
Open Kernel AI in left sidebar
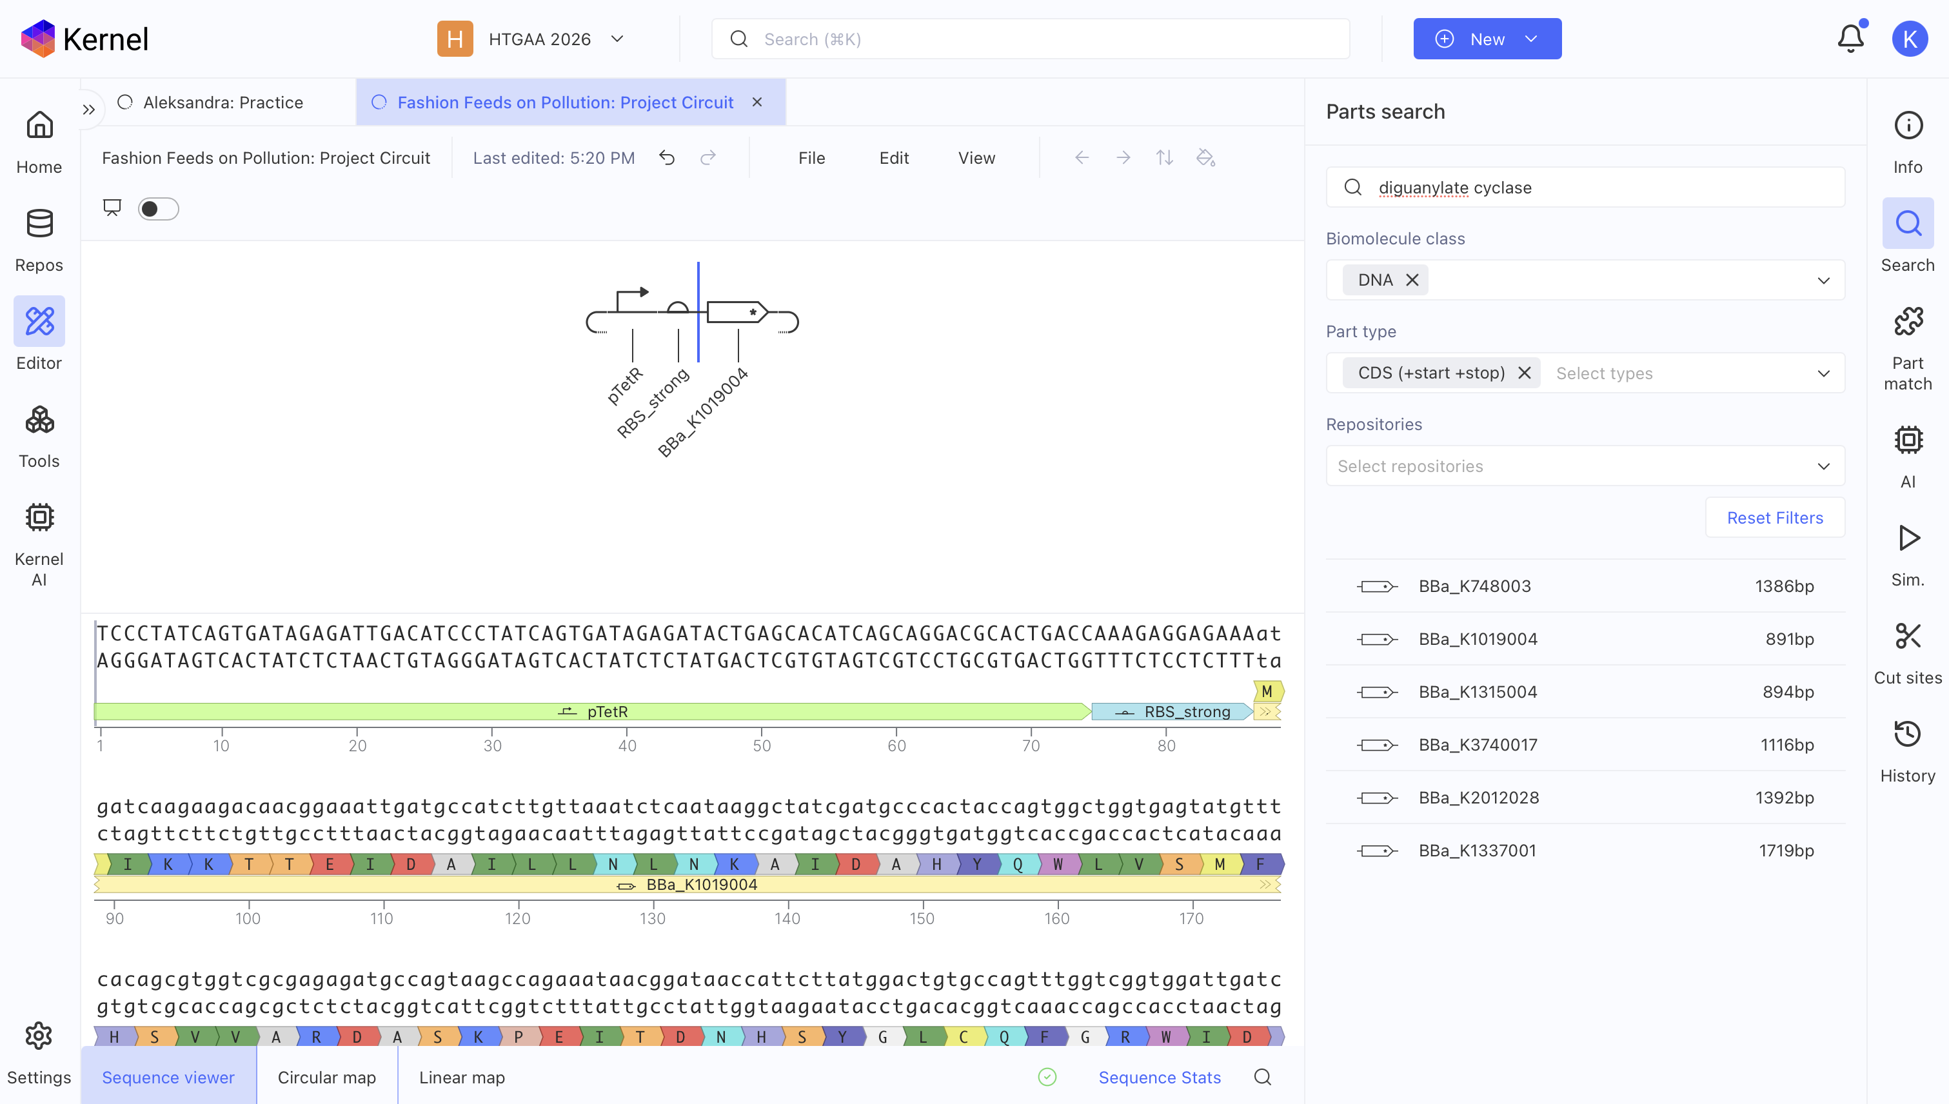(39, 544)
